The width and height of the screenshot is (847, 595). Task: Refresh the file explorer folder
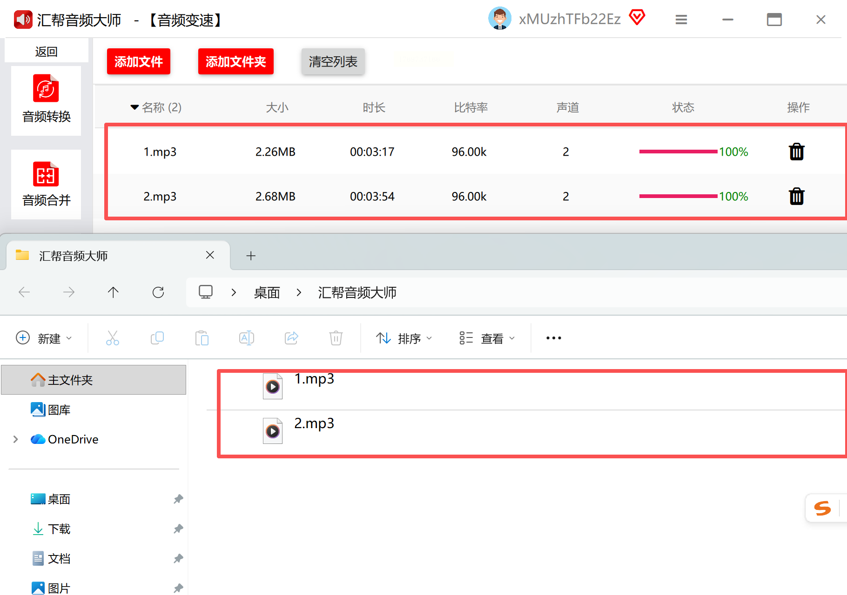[158, 292]
